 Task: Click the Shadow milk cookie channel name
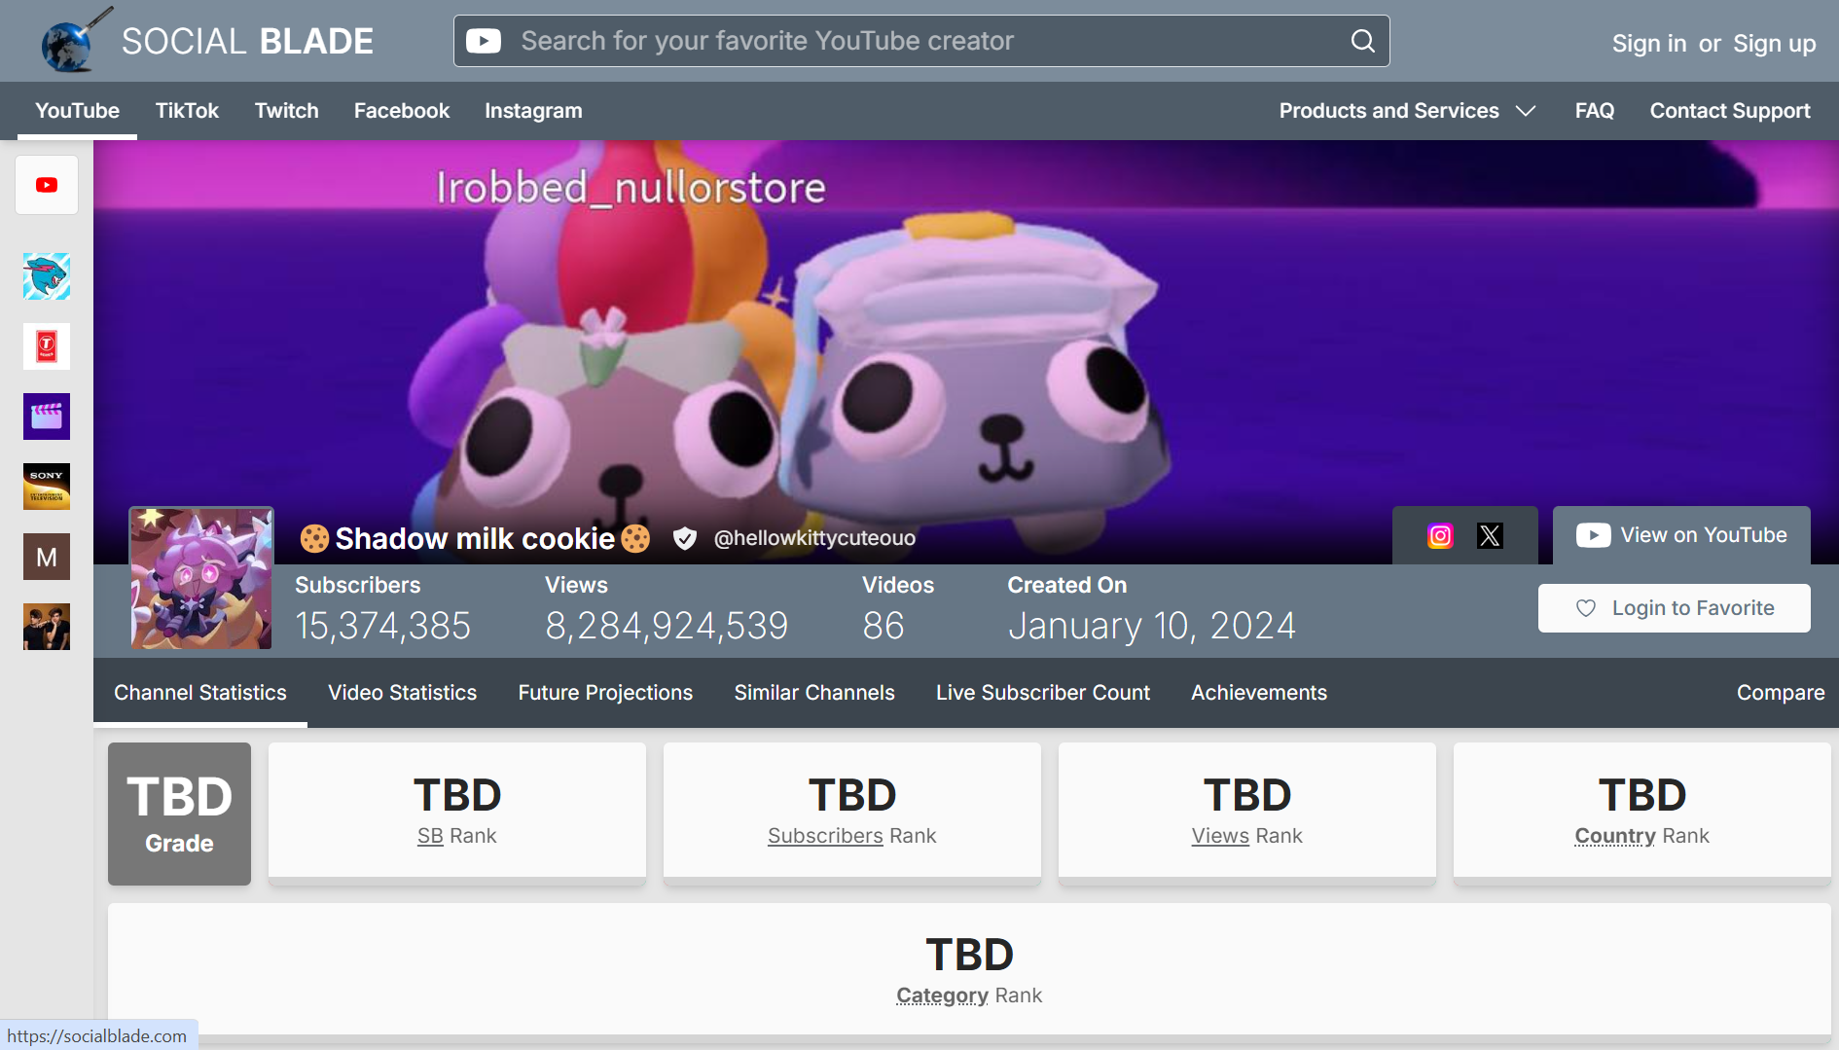tap(475, 538)
